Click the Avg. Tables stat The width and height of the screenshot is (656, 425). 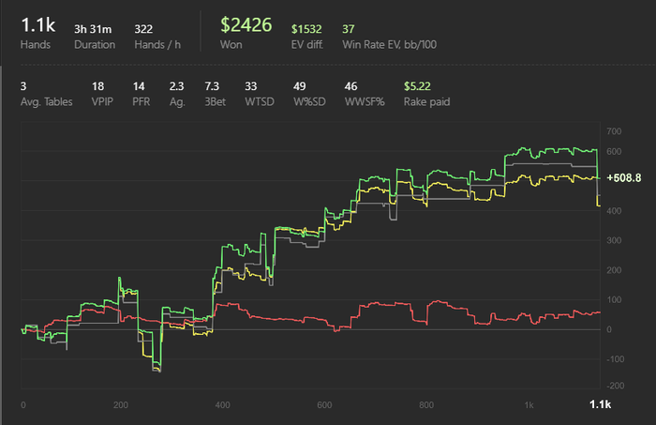(47, 94)
